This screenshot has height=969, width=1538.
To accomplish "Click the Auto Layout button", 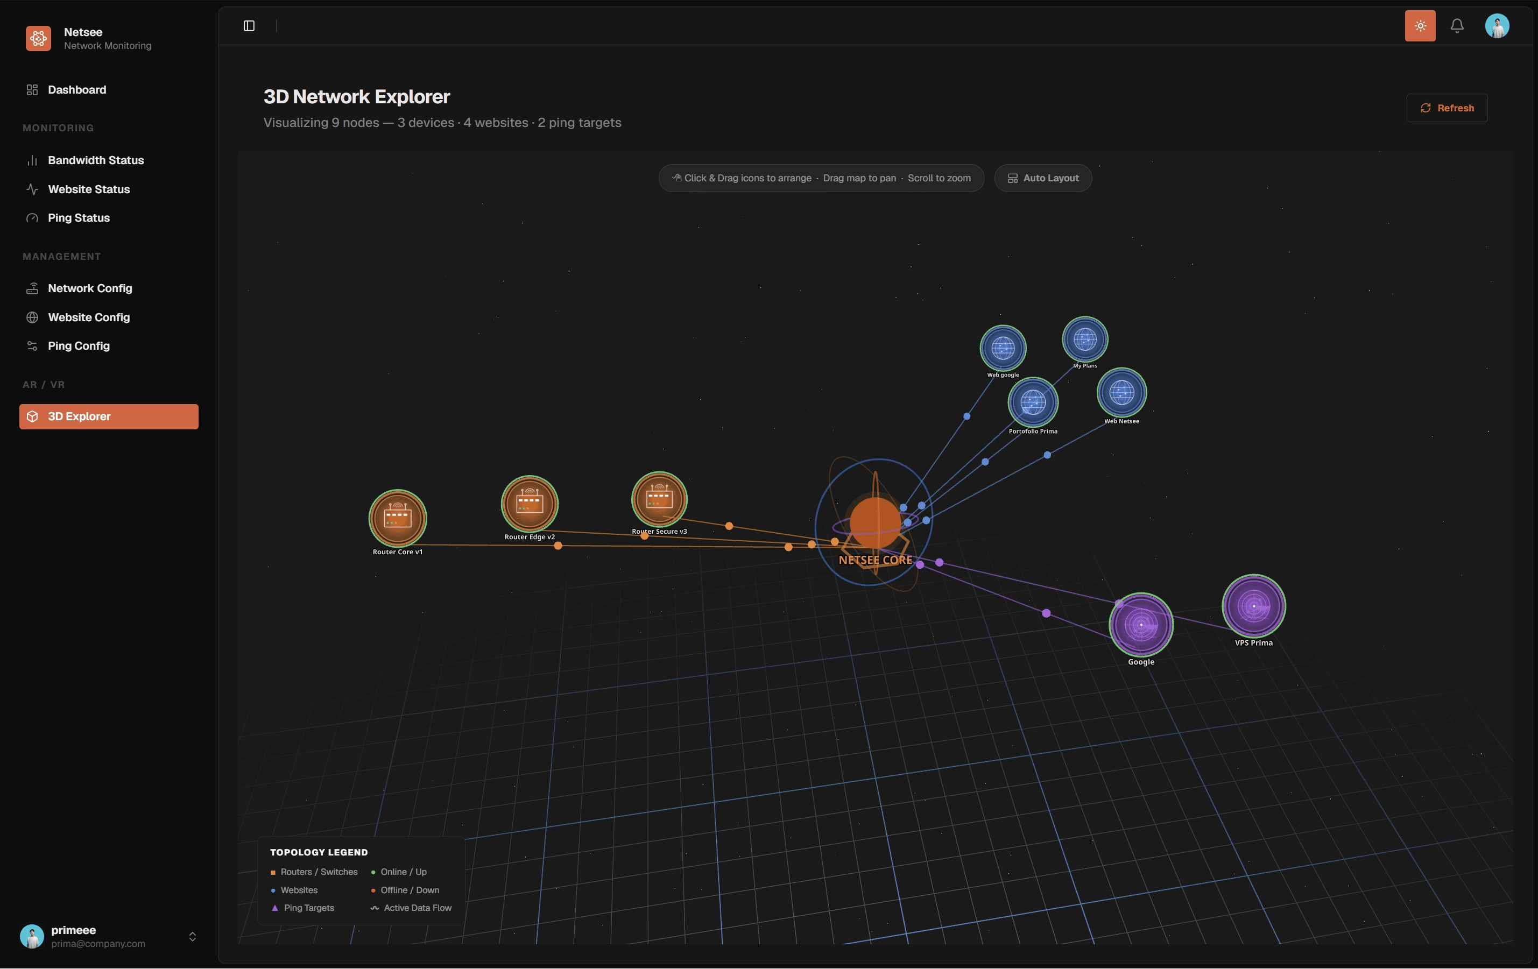I will pos(1042,178).
